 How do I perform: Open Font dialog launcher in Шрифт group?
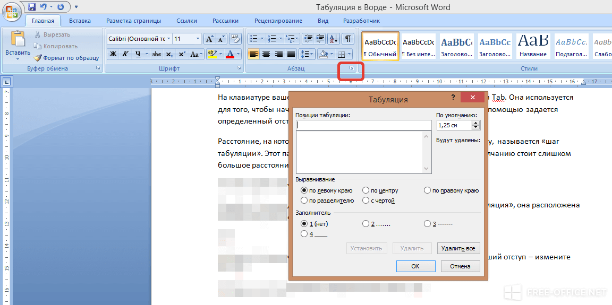239,68
